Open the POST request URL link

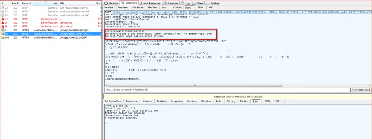(x=242, y=12)
